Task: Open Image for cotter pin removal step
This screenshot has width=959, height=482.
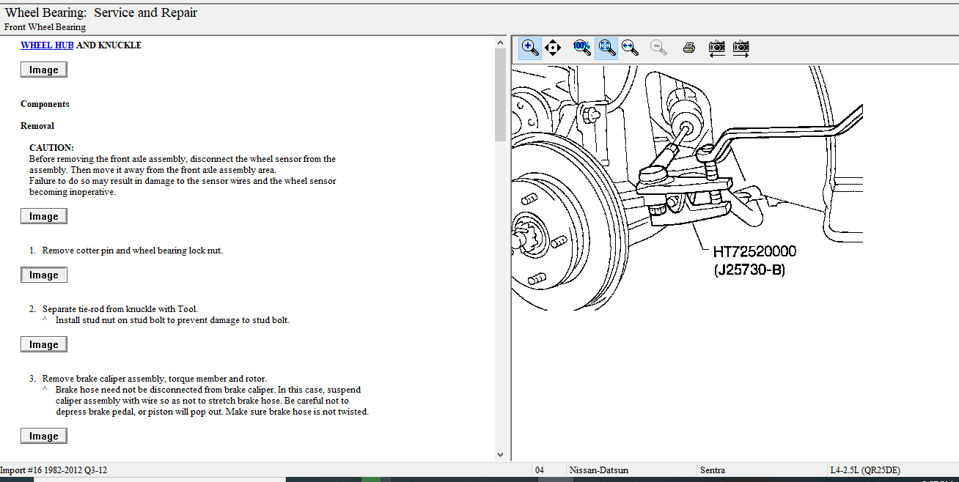Action: coord(44,275)
